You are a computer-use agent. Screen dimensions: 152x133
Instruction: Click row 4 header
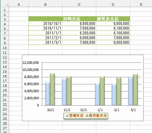coord(5,24)
